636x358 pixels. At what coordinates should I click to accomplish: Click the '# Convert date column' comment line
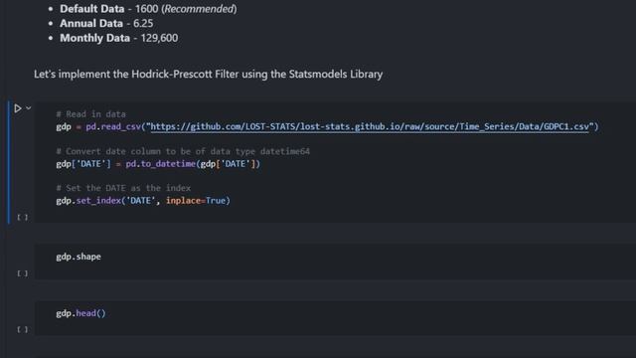pyautogui.click(x=183, y=151)
